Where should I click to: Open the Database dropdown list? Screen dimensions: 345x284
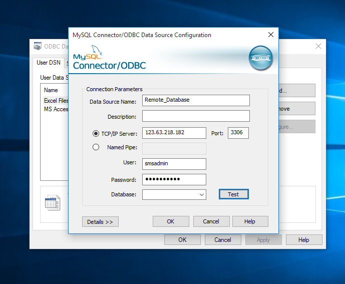pyautogui.click(x=201, y=194)
